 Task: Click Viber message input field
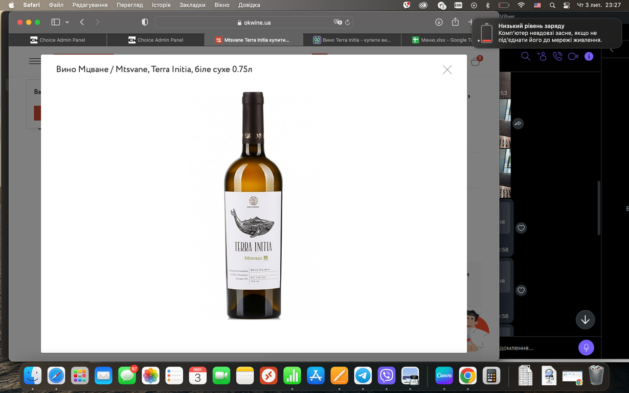coord(537,348)
